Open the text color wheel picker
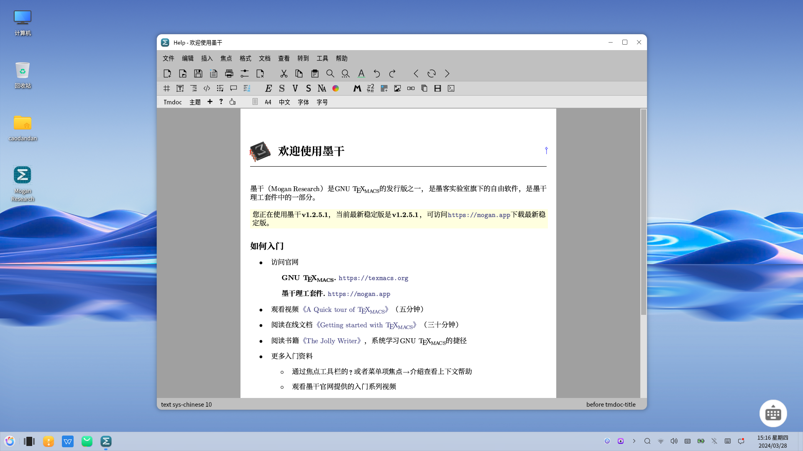The height and width of the screenshot is (451, 803). 335,88
